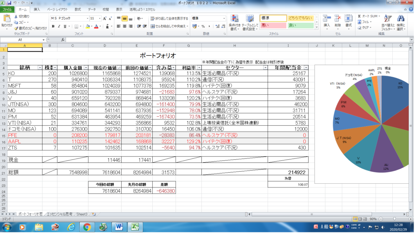Increase font size with the large A icon
419x234 pixels.
coord(104,18)
